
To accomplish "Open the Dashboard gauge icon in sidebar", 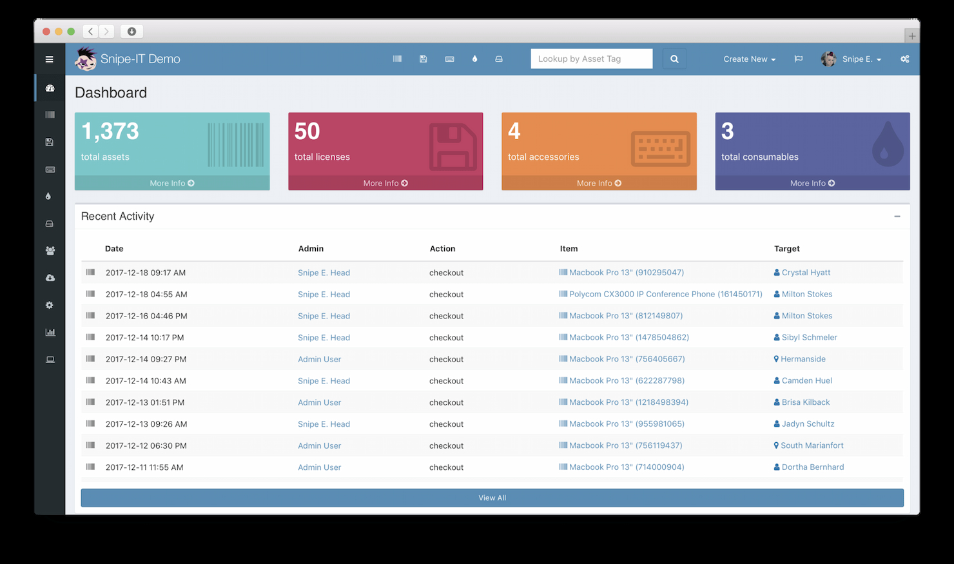I will [x=50, y=87].
